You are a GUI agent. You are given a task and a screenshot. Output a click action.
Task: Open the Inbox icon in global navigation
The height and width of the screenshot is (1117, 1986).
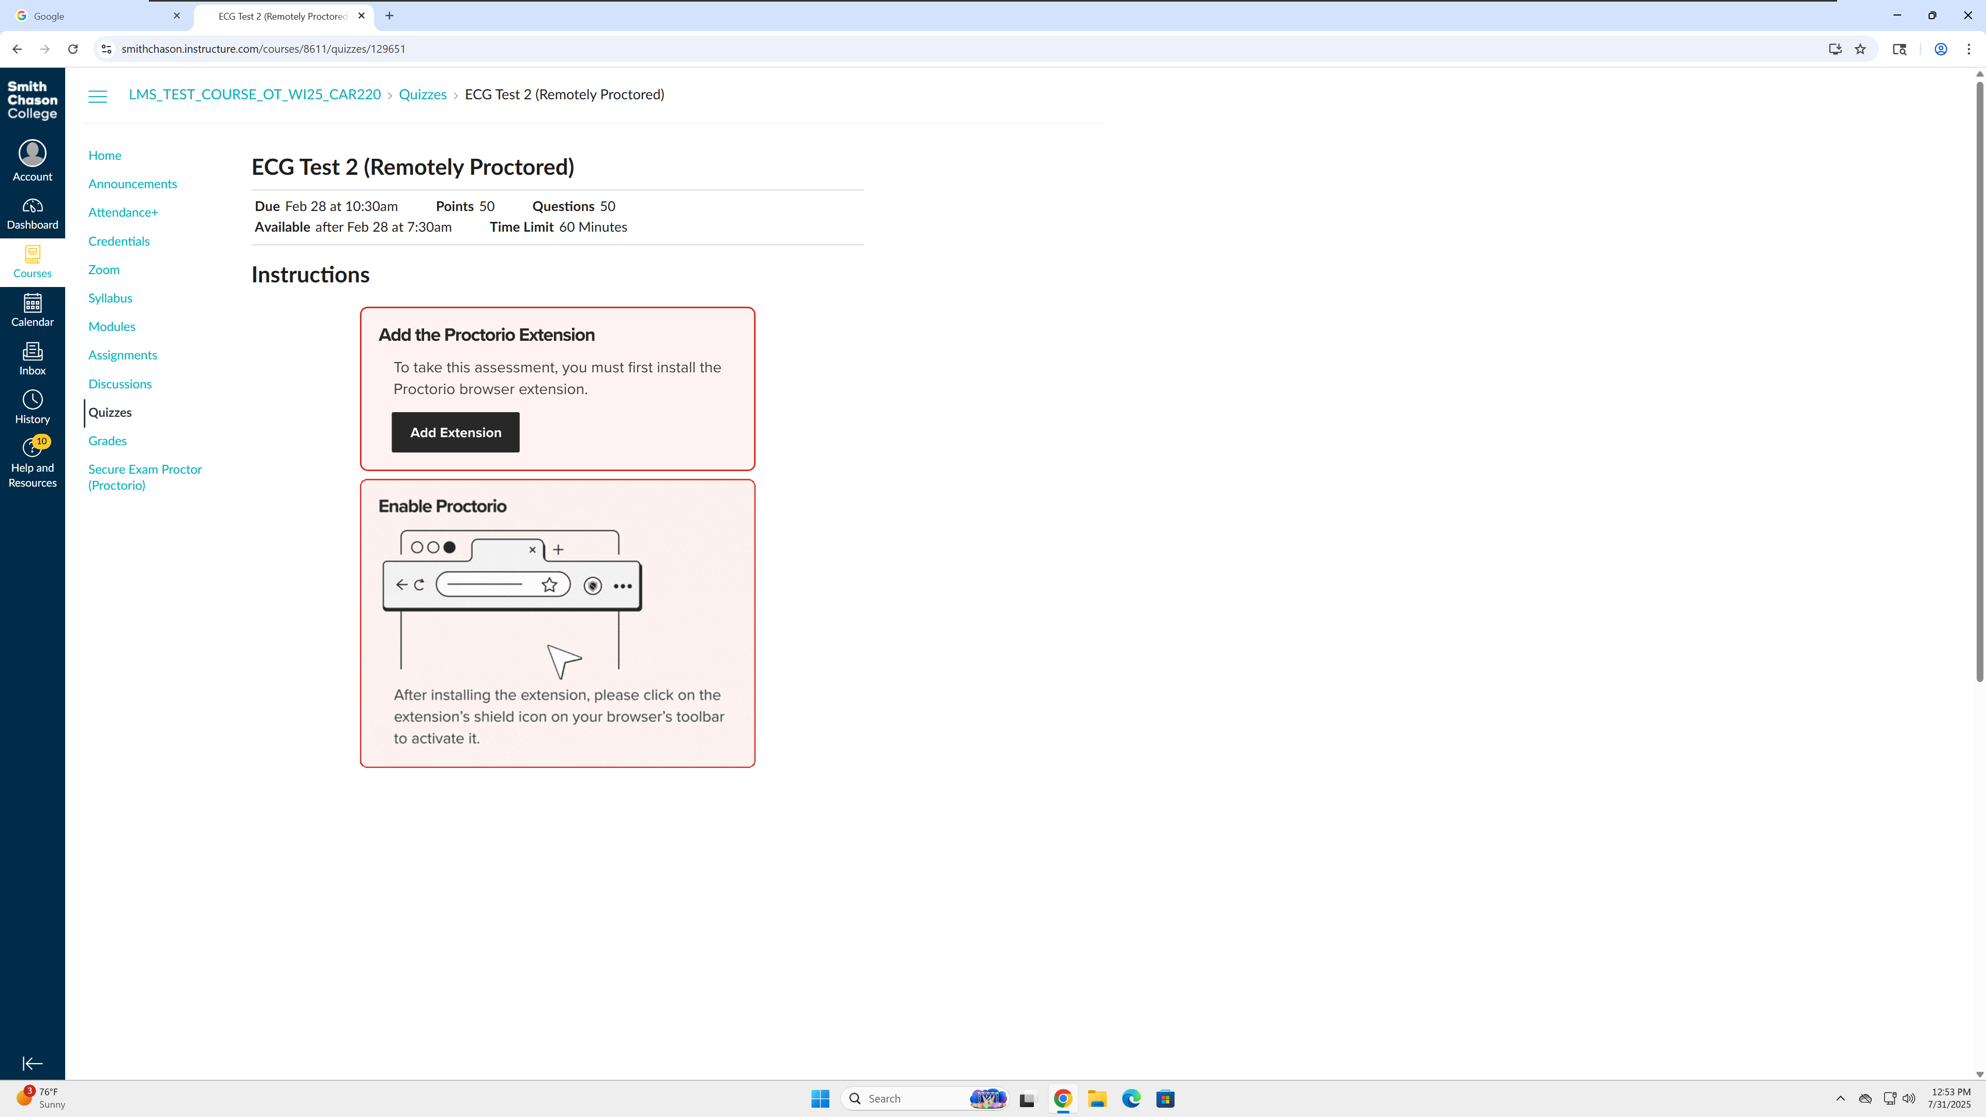pos(33,360)
